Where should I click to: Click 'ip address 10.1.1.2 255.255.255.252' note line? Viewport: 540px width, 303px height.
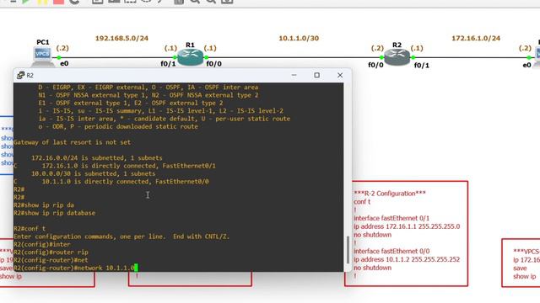(407, 259)
